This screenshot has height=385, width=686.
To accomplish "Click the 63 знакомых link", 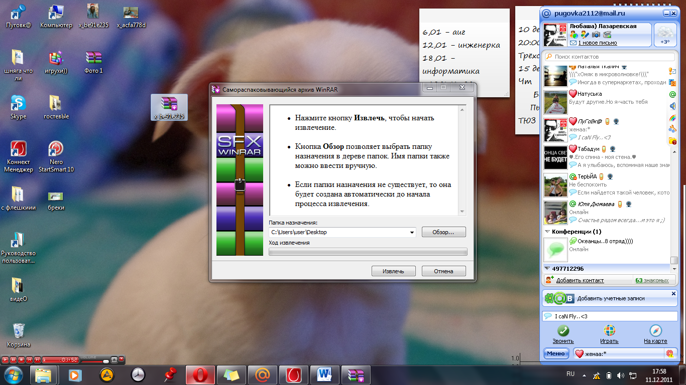I will coord(652,280).
